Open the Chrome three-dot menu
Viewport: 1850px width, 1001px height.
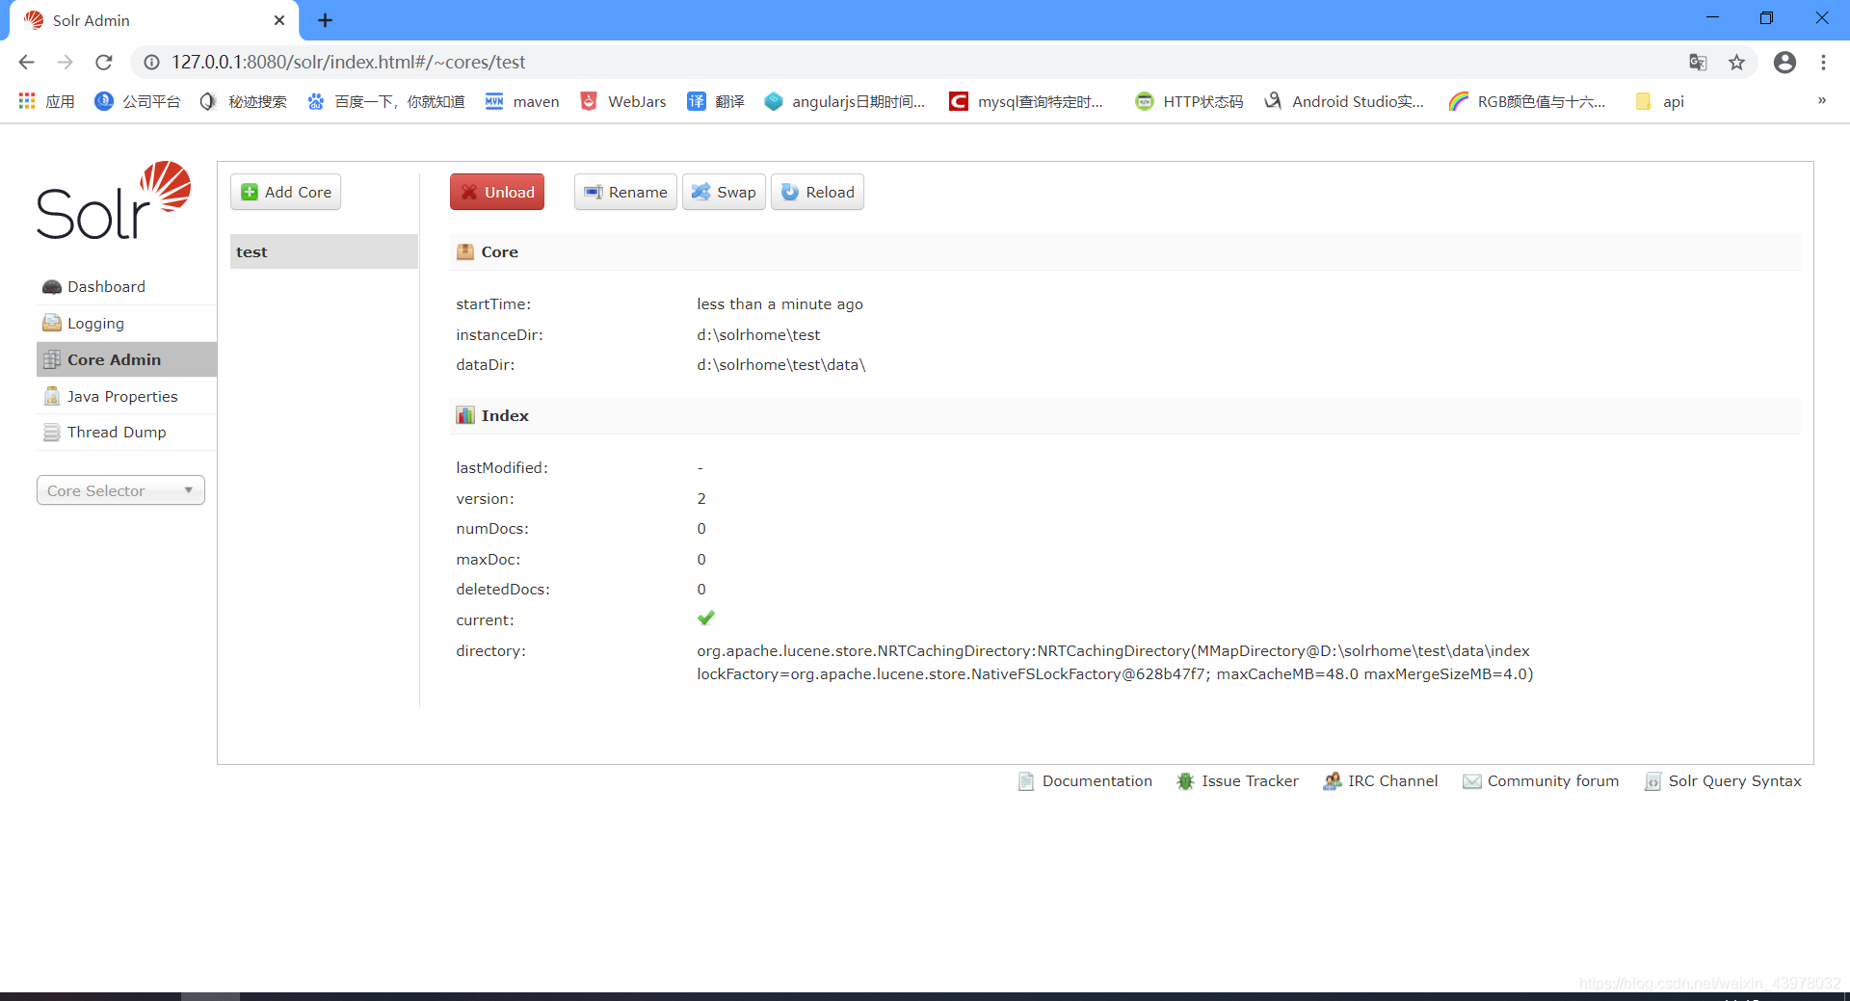pyautogui.click(x=1823, y=62)
